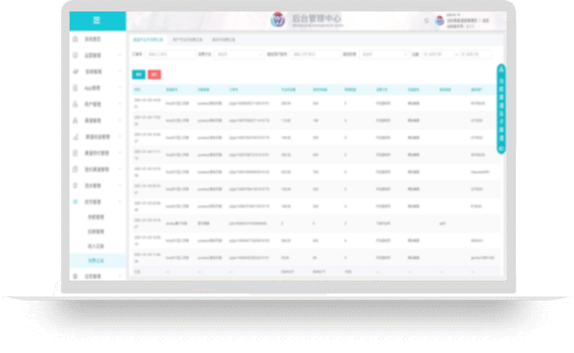Click the App管理 sidebar icon
This screenshot has height=353, width=574.
click(75, 88)
